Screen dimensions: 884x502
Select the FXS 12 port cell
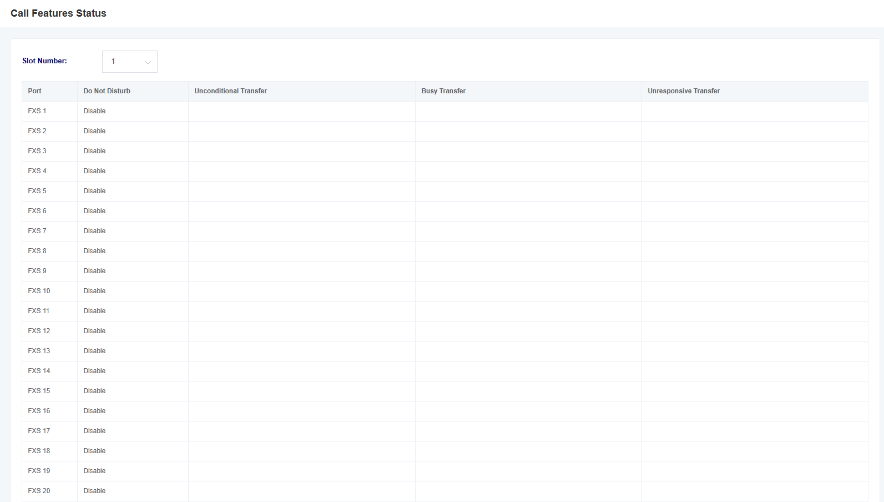pos(49,331)
